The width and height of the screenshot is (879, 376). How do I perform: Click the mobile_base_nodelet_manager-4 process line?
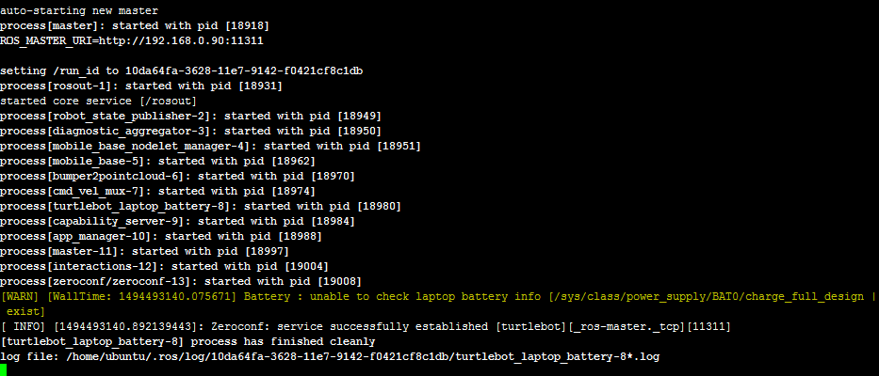click(211, 147)
